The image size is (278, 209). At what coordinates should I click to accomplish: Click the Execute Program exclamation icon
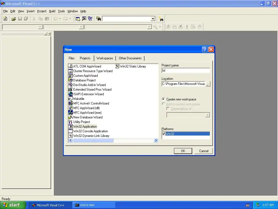(x=187, y=27)
